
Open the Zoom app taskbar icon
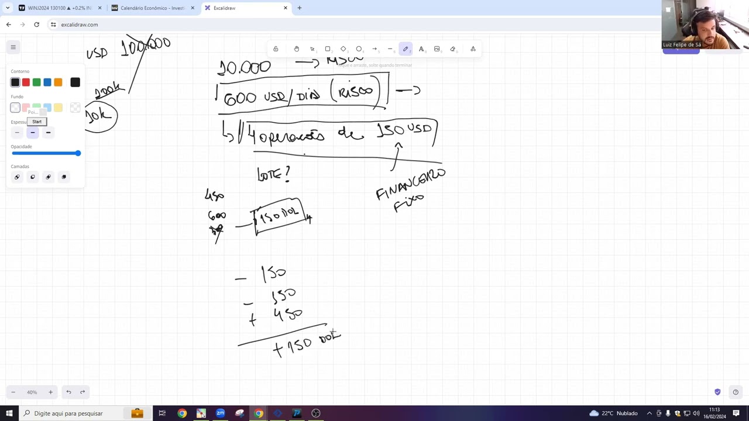(220, 413)
